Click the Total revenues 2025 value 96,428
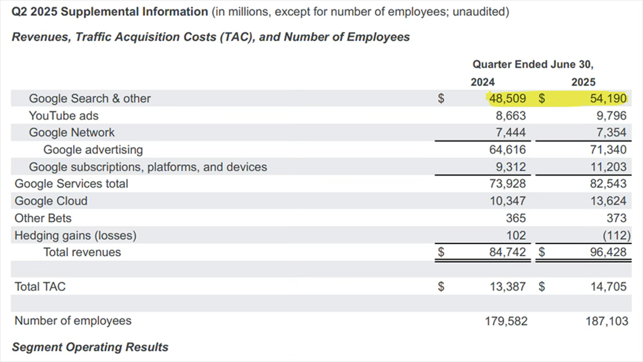 tap(608, 252)
